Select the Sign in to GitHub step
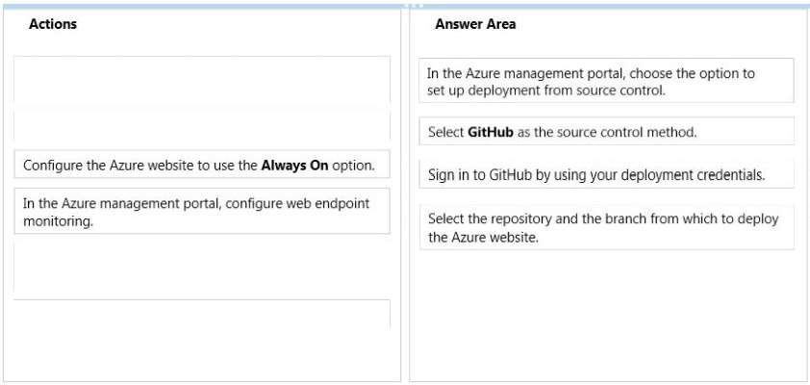This screenshot has height=385, width=810. point(606,174)
